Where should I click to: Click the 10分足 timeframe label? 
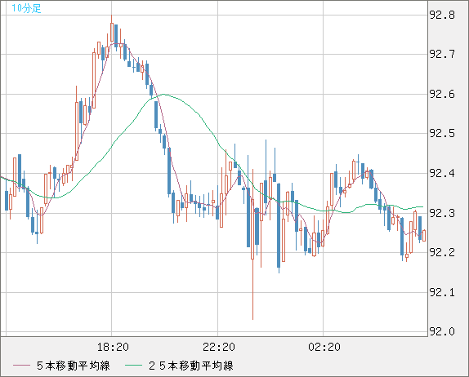point(26,8)
